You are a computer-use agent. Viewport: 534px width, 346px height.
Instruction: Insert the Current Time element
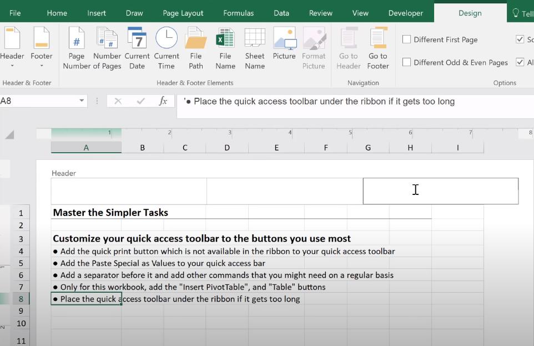167,48
